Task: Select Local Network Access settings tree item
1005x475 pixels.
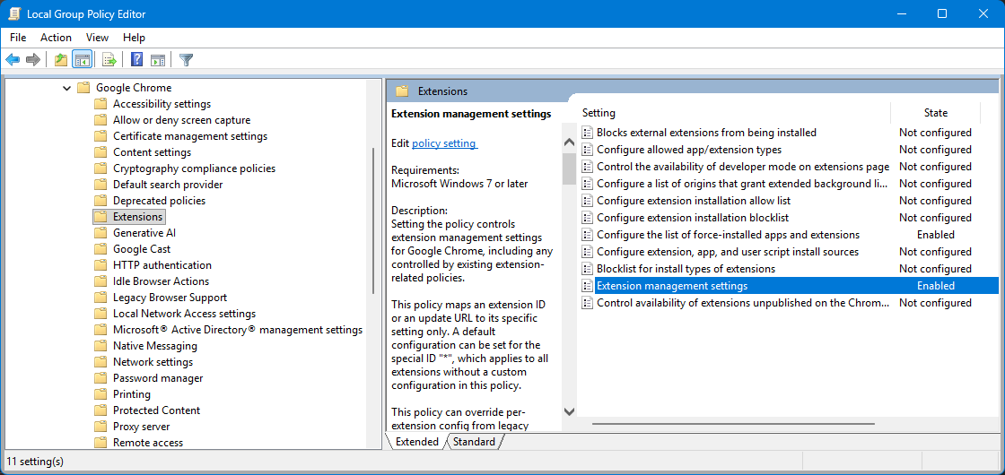Action: click(185, 314)
